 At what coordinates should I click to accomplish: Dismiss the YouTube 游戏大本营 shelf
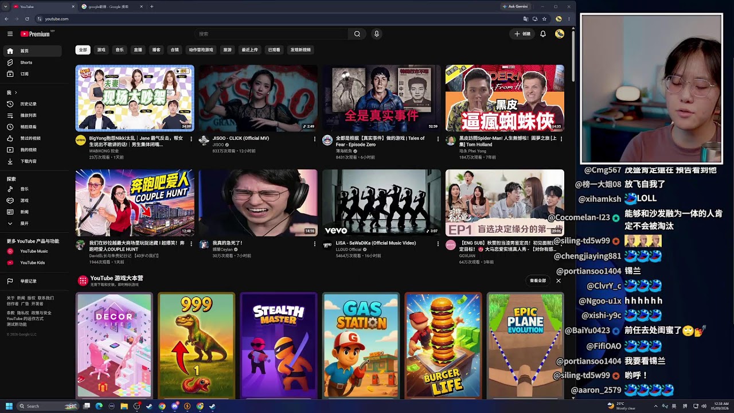pyautogui.click(x=559, y=280)
